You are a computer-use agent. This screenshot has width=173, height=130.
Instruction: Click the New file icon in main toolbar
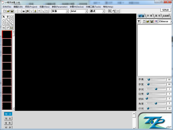coord(4,11)
